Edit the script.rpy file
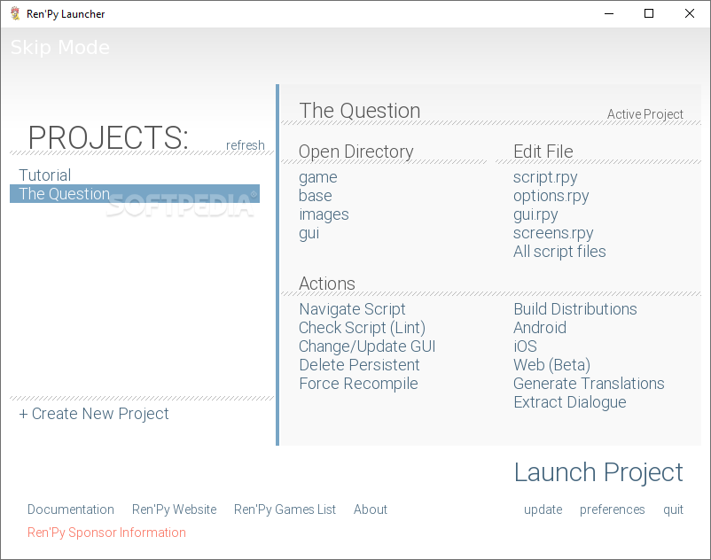711x560 pixels. coord(545,177)
